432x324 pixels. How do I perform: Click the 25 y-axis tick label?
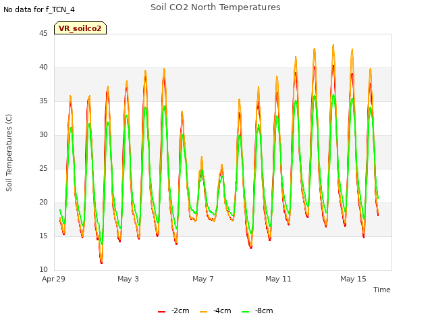click(43, 169)
